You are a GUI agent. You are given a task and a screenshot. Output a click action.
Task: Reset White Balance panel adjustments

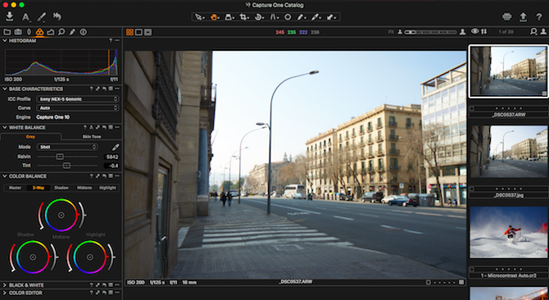coord(104,127)
